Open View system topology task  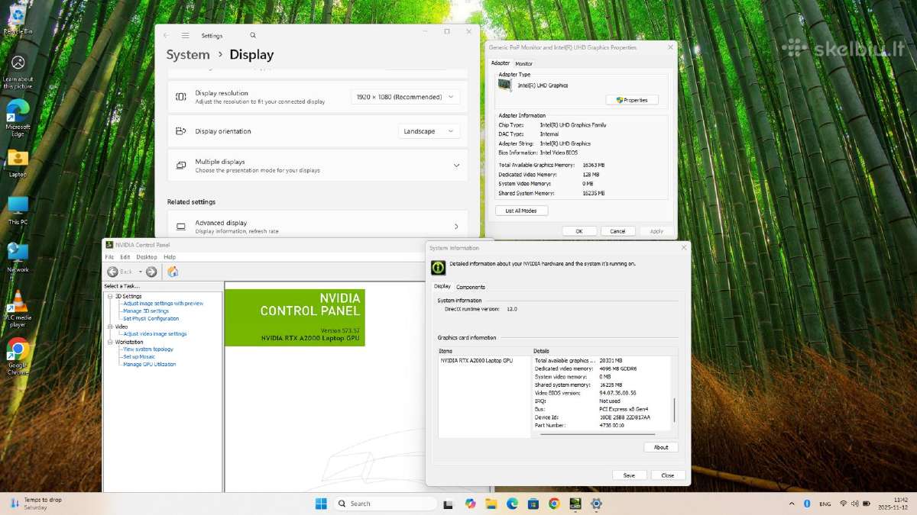148,349
